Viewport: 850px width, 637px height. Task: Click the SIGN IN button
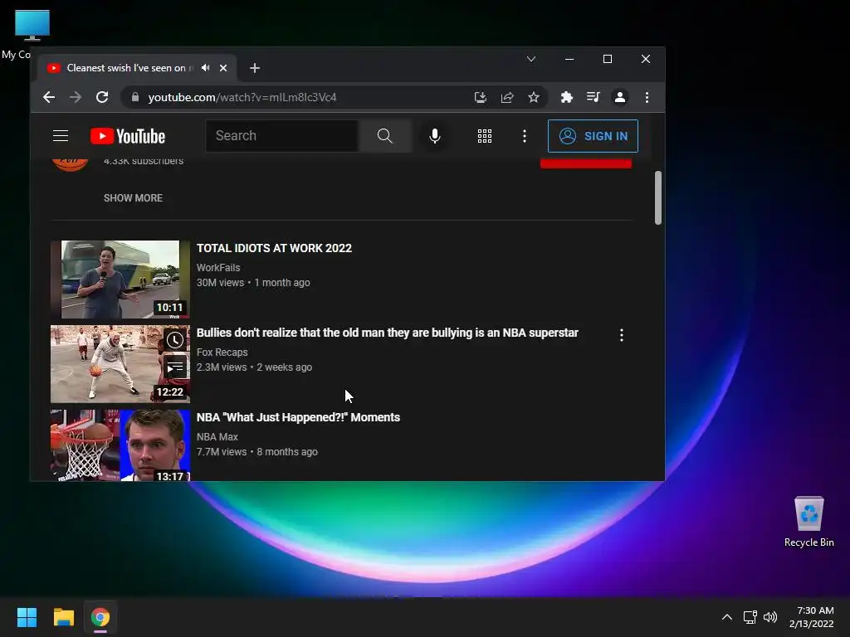point(593,136)
